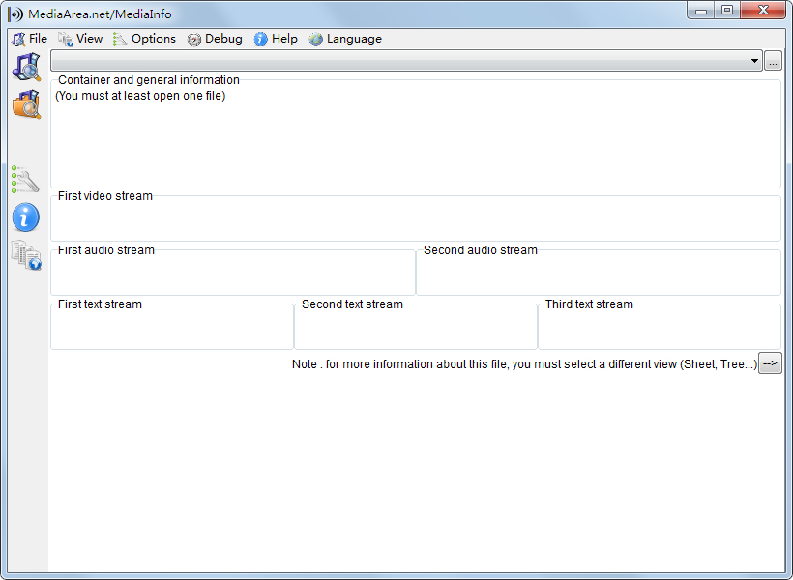Screen dimensions: 793x580
Task: Click the Open File sidebar icon
Action: coord(26,68)
